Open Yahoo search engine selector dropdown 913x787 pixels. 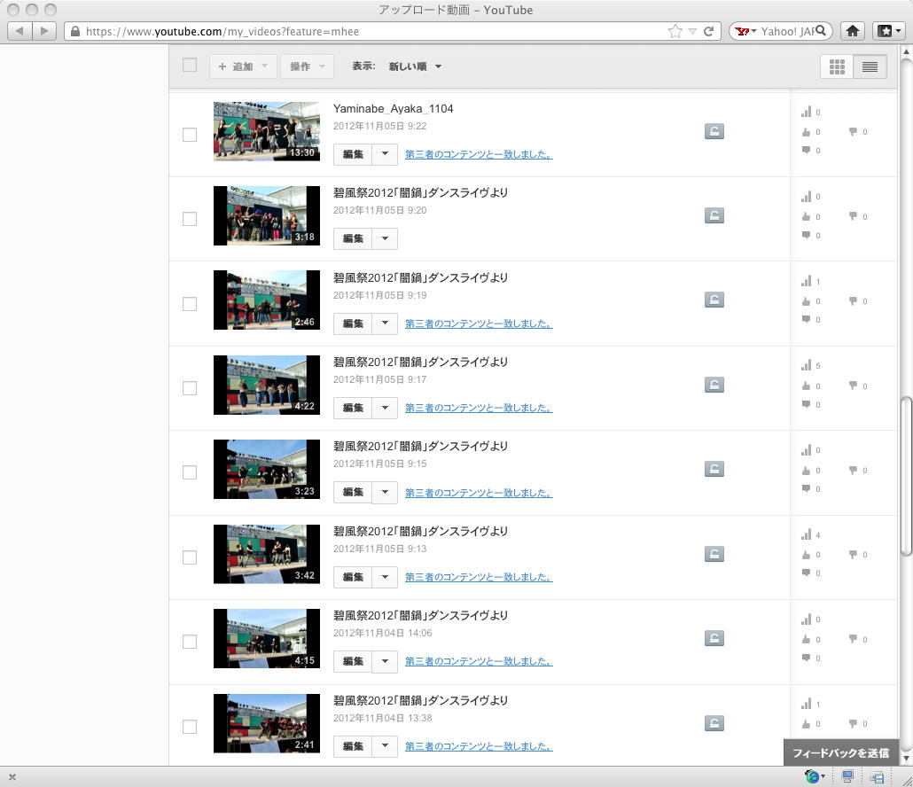click(x=745, y=31)
